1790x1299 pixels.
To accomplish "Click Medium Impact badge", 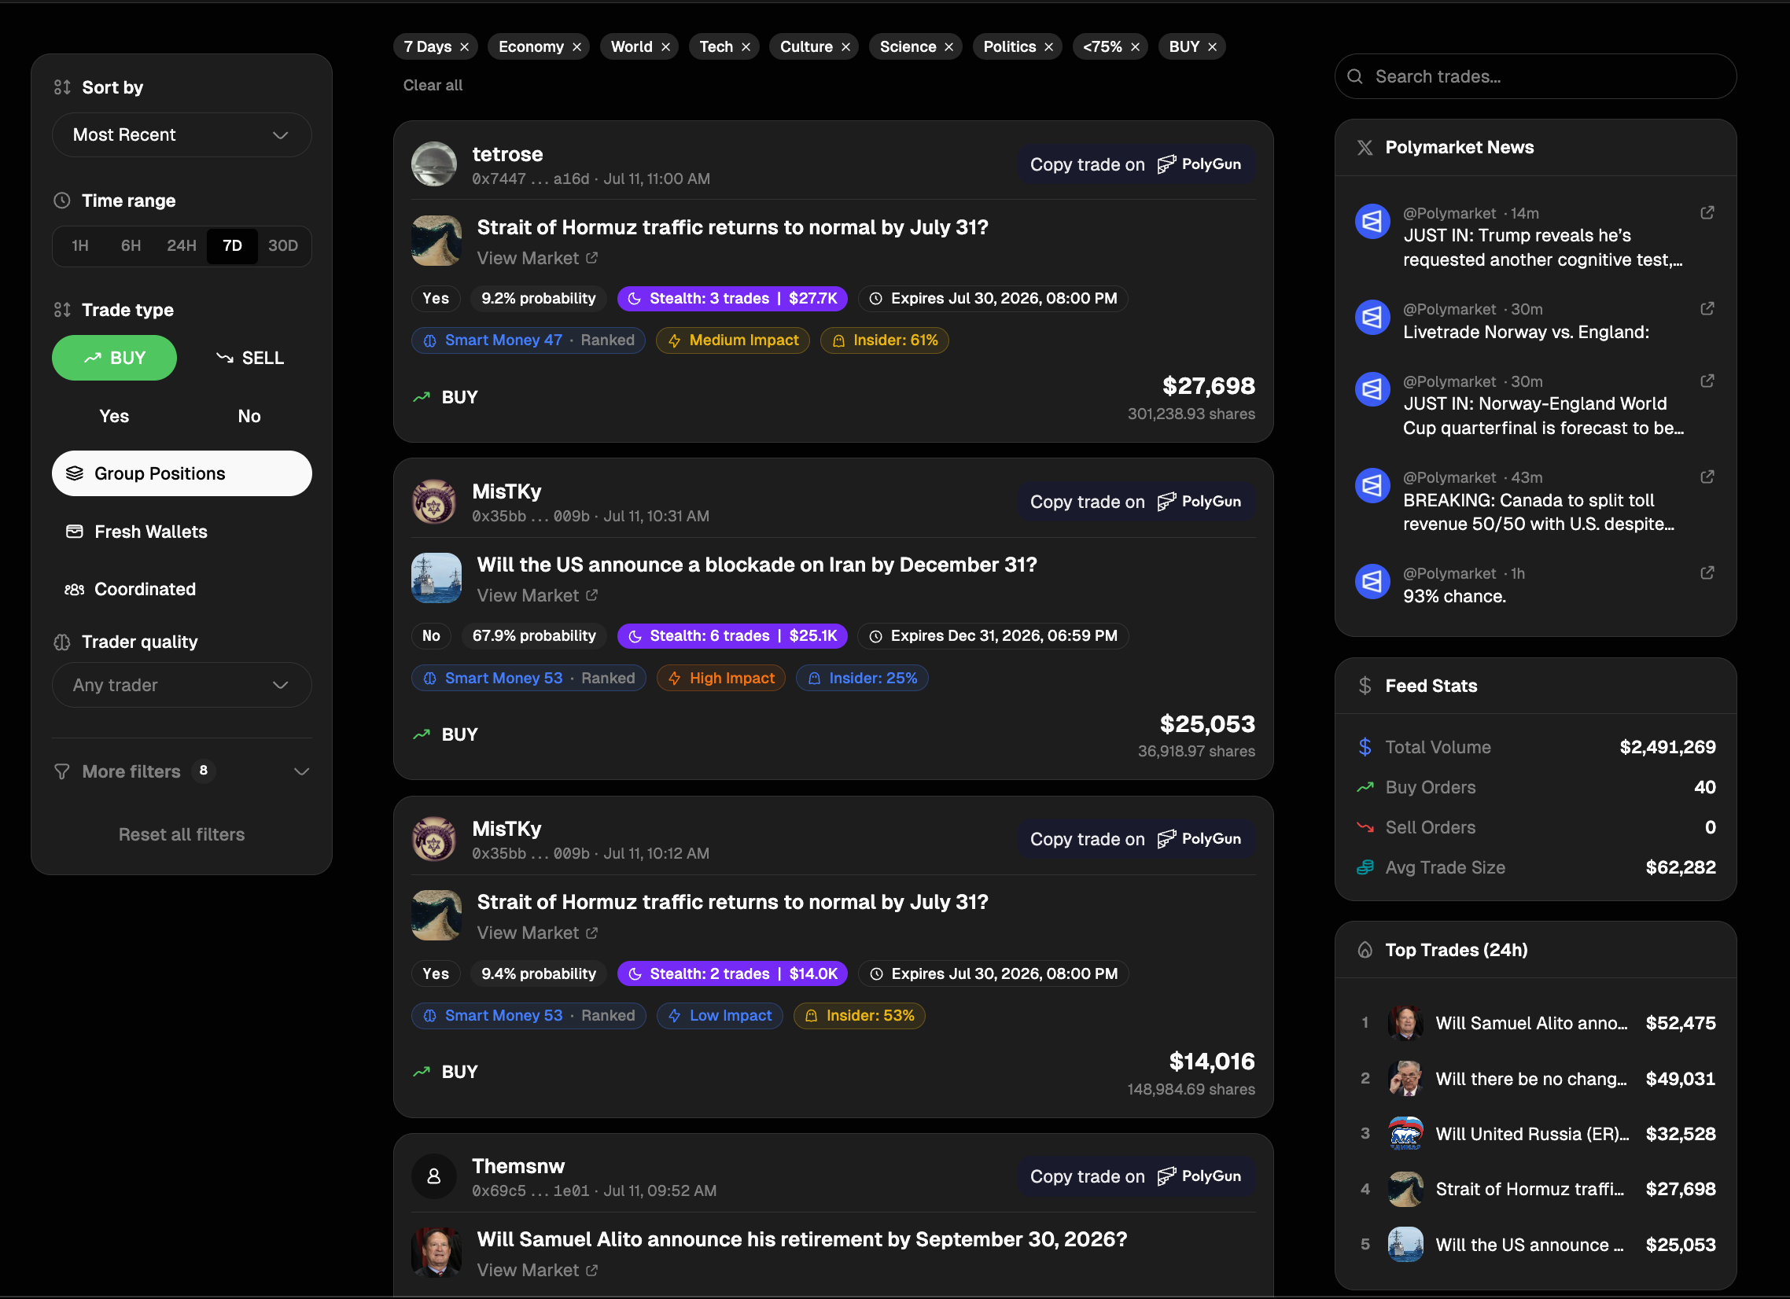I will (732, 340).
